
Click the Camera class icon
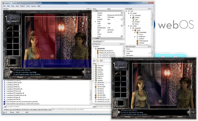(133, 17)
